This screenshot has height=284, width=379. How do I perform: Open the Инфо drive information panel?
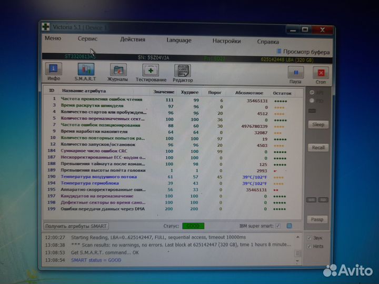click(54, 71)
